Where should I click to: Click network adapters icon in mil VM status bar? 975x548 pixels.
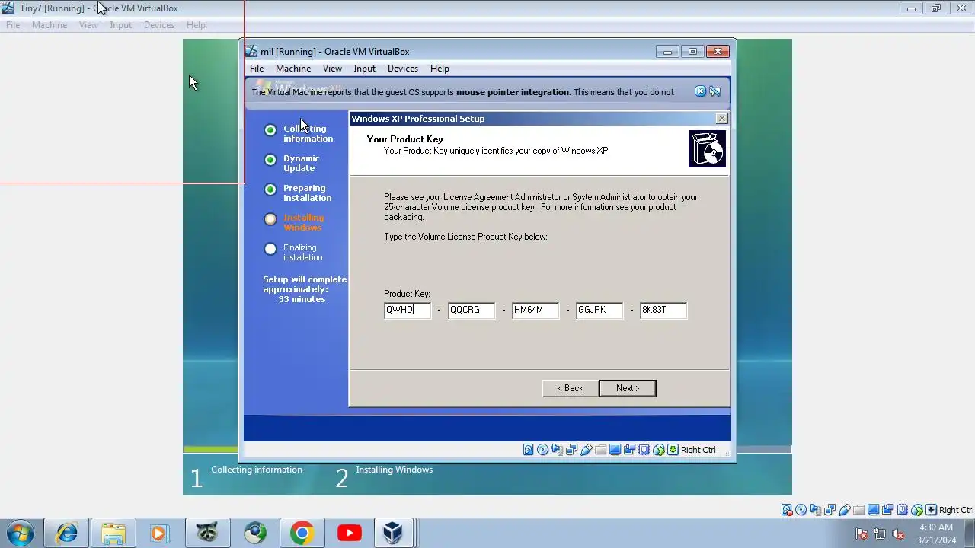tap(571, 450)
